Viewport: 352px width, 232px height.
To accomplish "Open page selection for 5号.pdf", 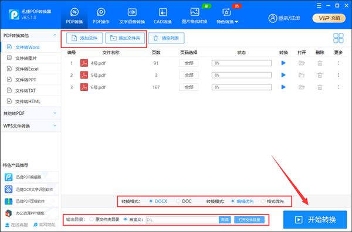I will [x=189, y=75].
